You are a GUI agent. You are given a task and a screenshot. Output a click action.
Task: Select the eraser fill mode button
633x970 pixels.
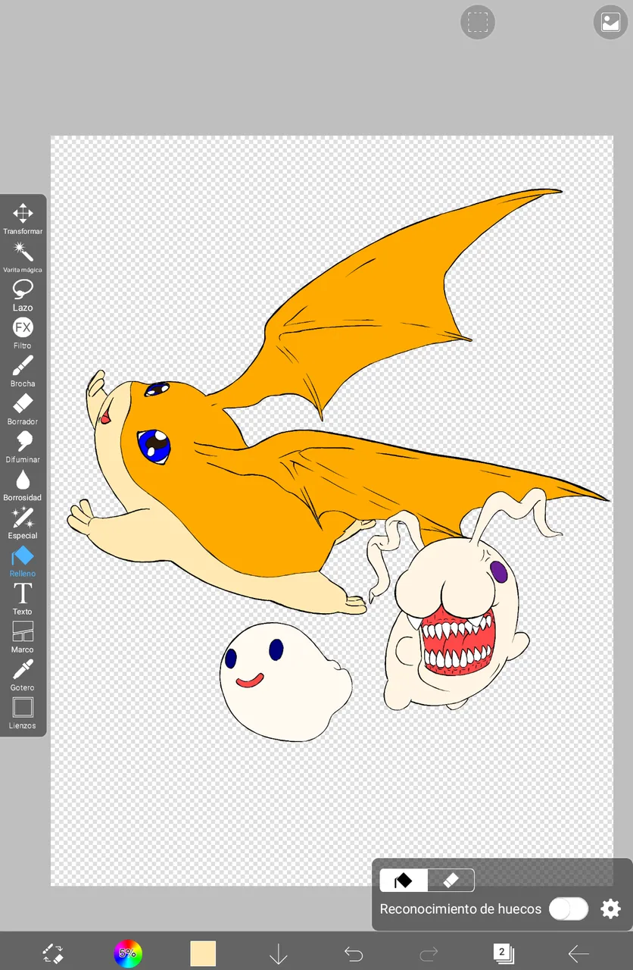click(451, 880)
